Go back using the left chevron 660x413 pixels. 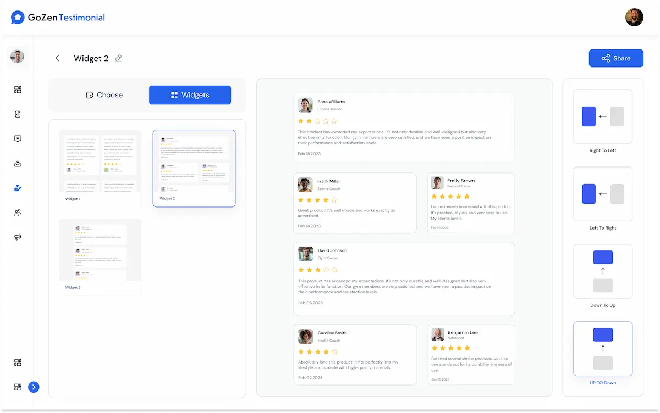57,58
